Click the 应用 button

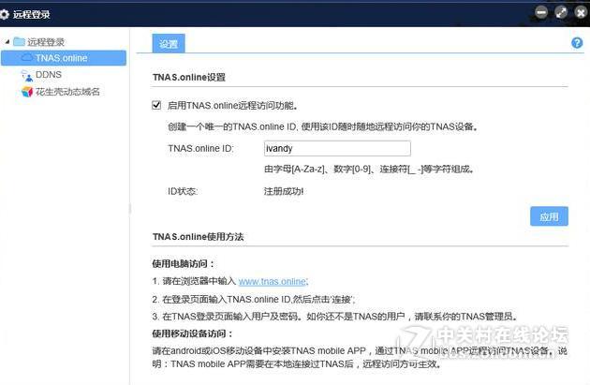[549, 216]
